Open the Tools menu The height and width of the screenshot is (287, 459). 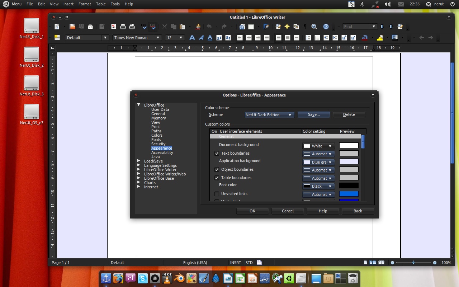pos(115,4)
